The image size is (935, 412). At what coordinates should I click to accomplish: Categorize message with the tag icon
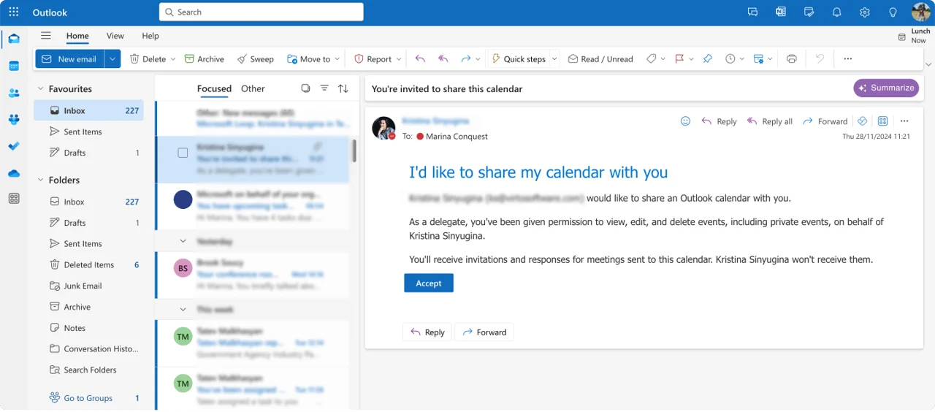pyautogui.click(x=652, y=59)
